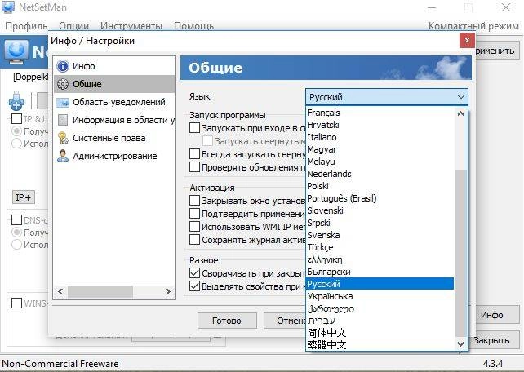The image size is (524, 372).
Task: Open the Системные права settings section
Action: click(x=114, y=138)
